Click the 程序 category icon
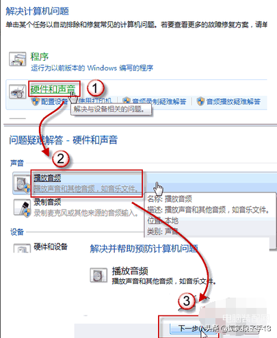The image size is (277, 338). tap(17, 59)
